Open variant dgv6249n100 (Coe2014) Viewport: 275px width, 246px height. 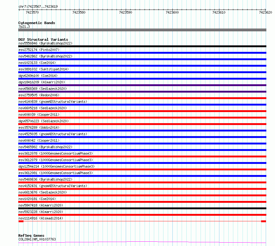[38, 76]
